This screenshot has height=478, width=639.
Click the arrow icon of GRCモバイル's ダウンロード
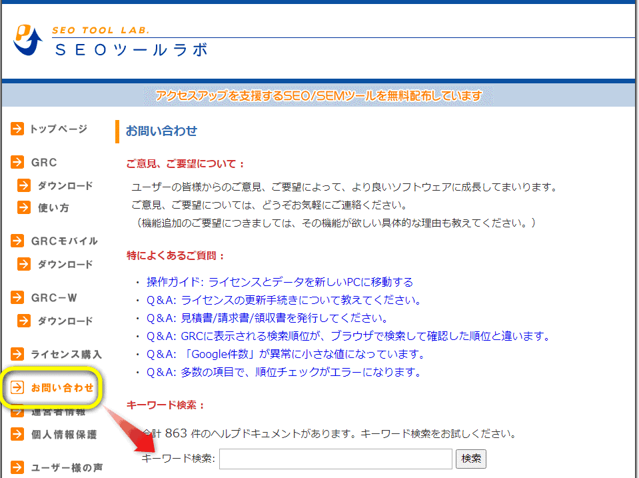[x=24, y=264]
